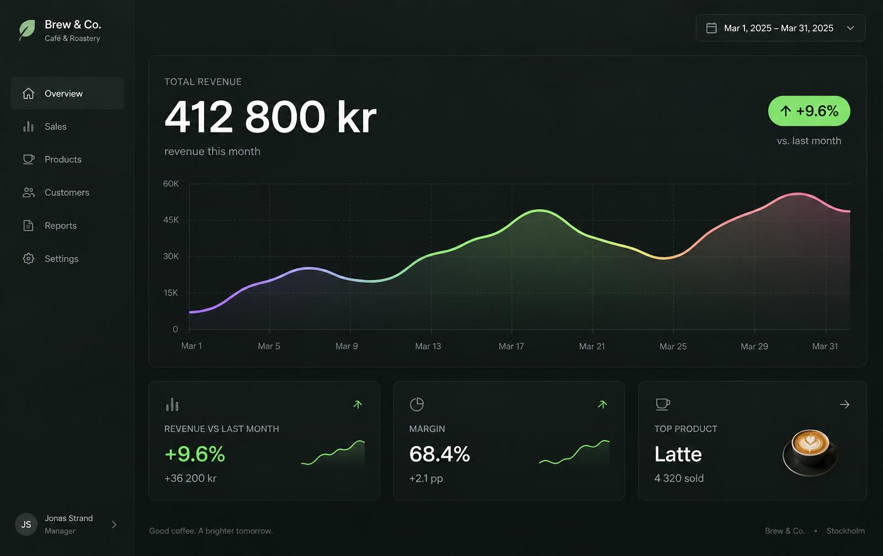Go to the Sales section
Screen dimensions: 883x556
(x=67, y=126)
